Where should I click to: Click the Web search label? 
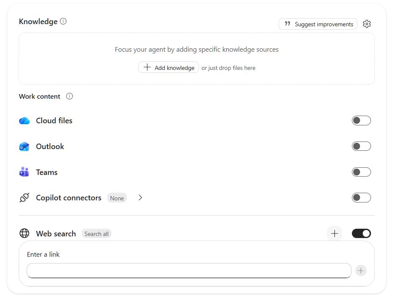click(56, 234)
